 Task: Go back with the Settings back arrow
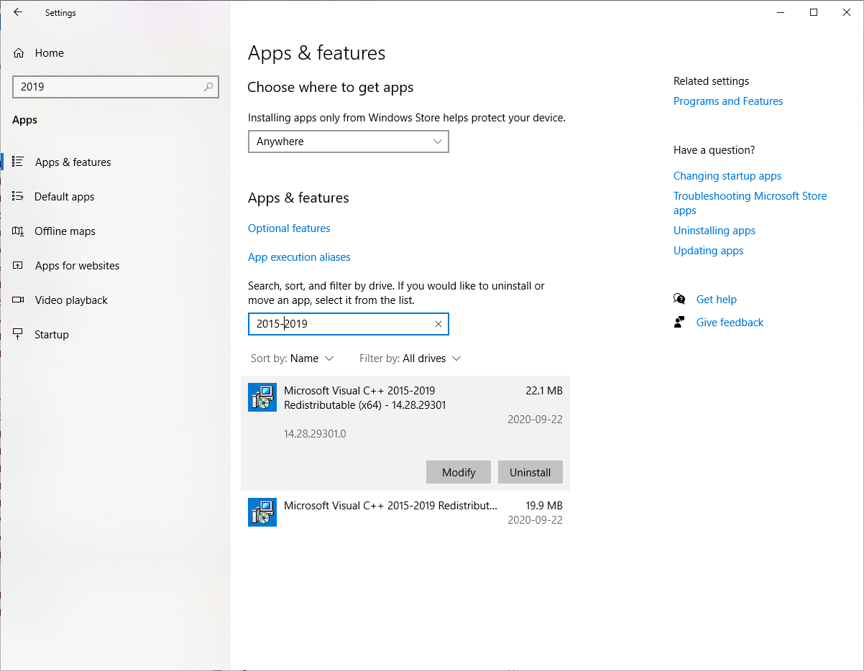point(18,12)
